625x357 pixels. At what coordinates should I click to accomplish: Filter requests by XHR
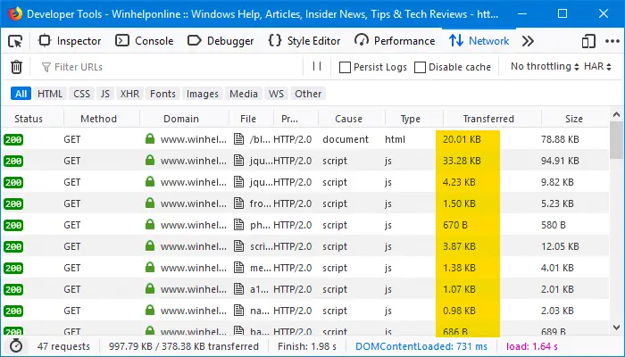click(130, 94)
